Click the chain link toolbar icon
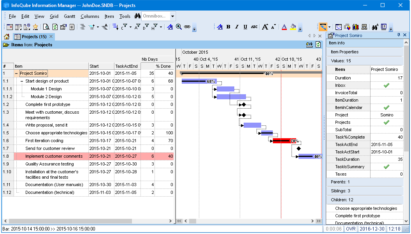The height and width of the screenshot is (234, 411). tap(187, 27)
